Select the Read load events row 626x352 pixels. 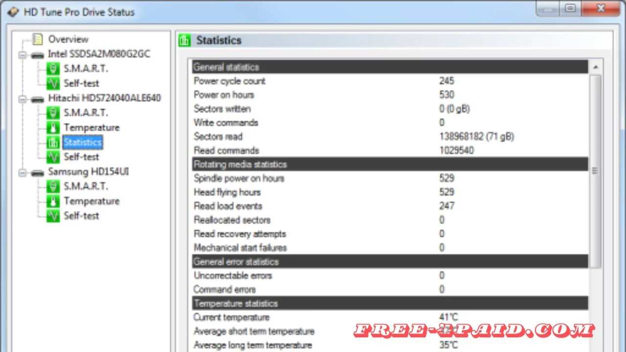pos(390,206)
